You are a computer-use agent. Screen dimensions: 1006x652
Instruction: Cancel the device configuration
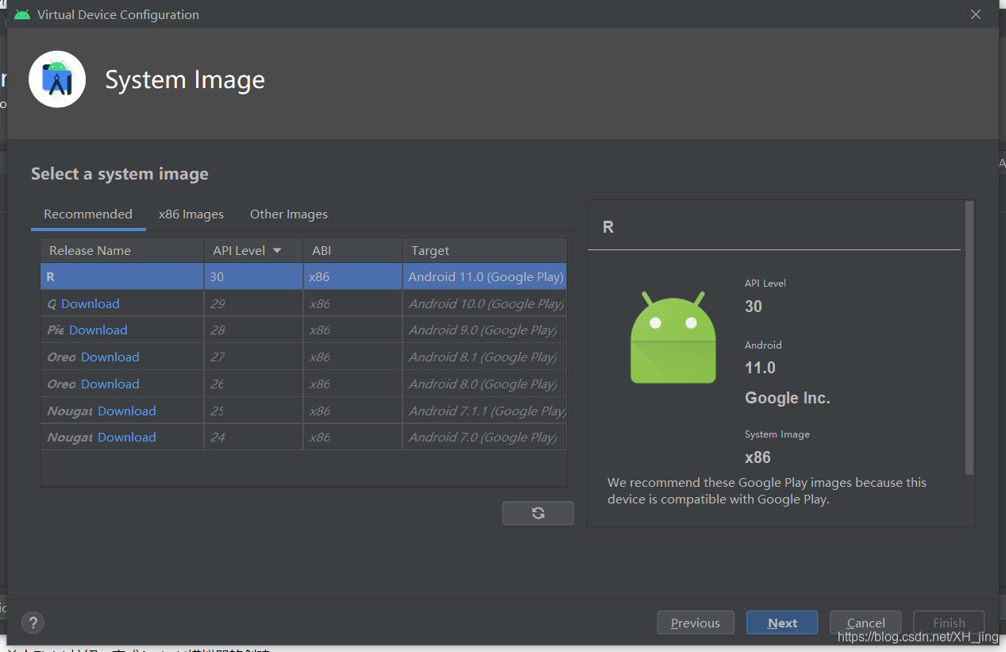pyautogui.click(x=865, y=623)
